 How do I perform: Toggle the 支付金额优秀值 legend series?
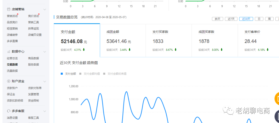click(115, 74)
